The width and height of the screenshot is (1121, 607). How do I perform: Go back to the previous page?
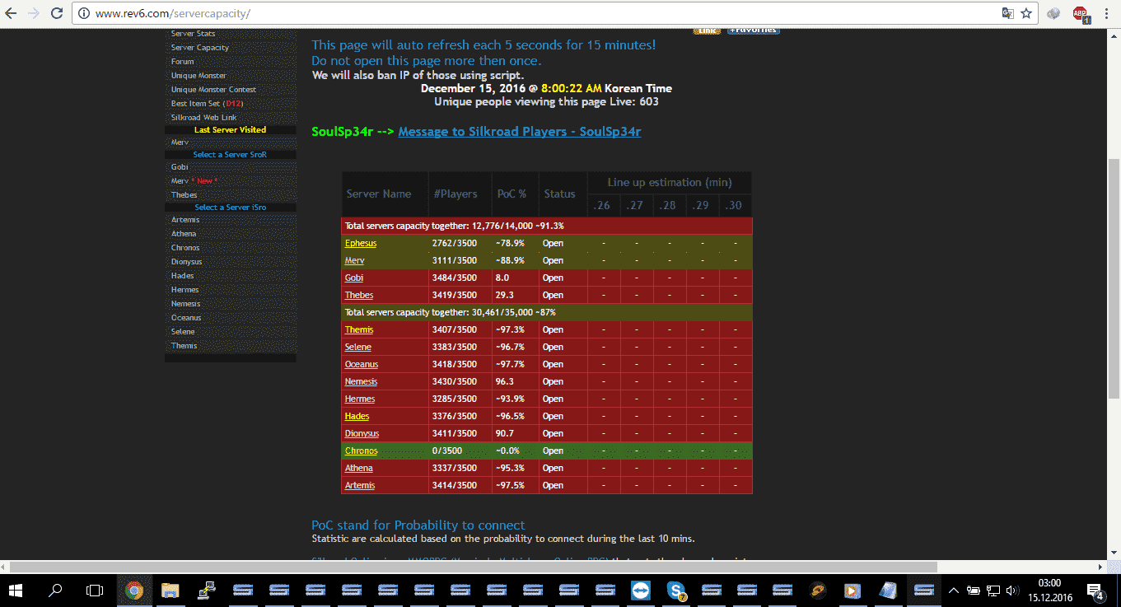12,13
